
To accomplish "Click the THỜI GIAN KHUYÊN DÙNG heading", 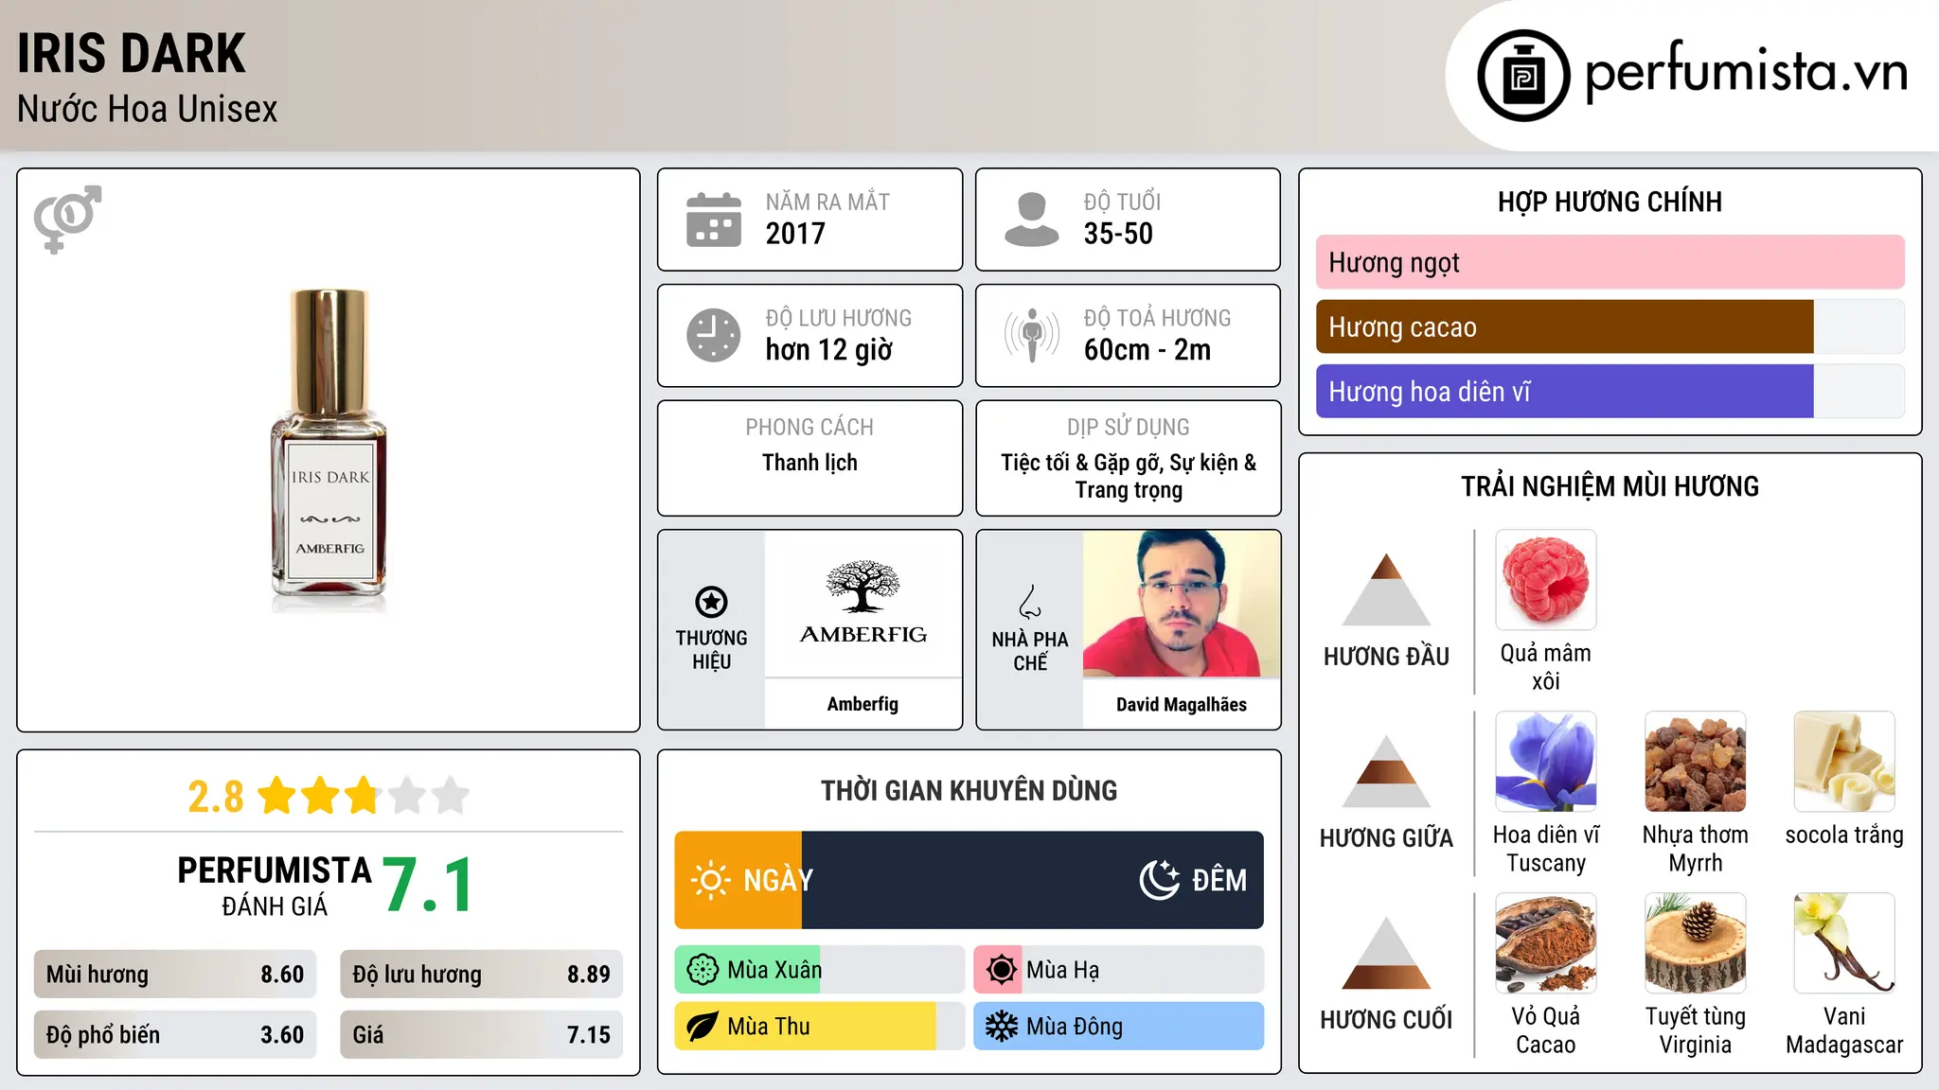I will [x=969, y=790].
